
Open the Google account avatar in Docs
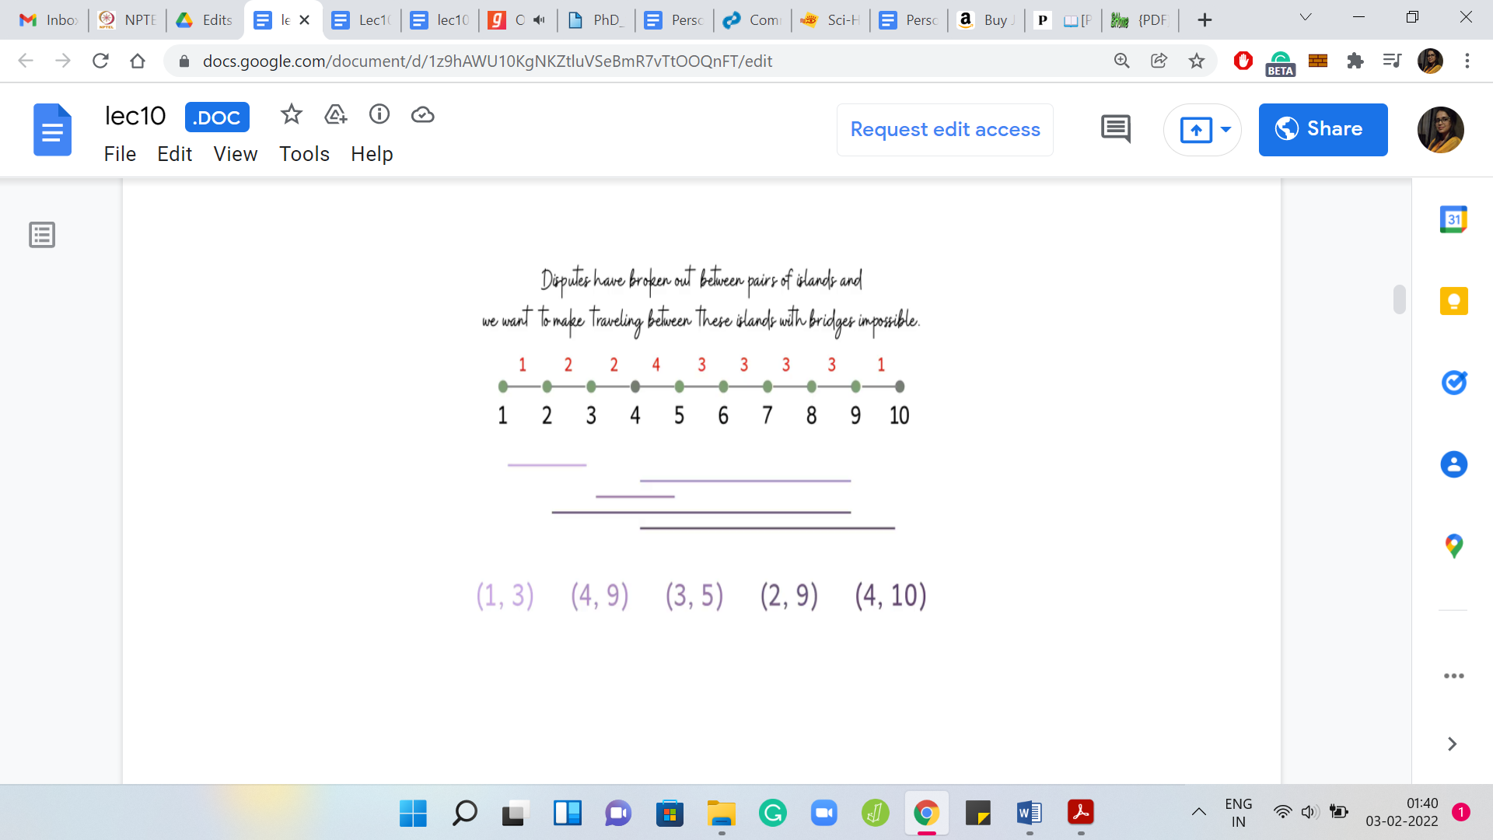point(1440,130)
